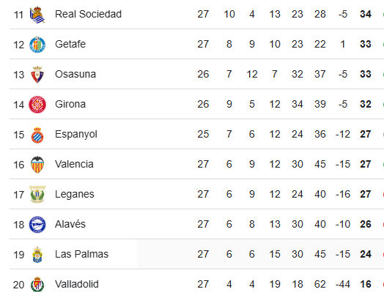Open the Osasuna team name
Screen dimensions: 384x292
tap(75, 74)
